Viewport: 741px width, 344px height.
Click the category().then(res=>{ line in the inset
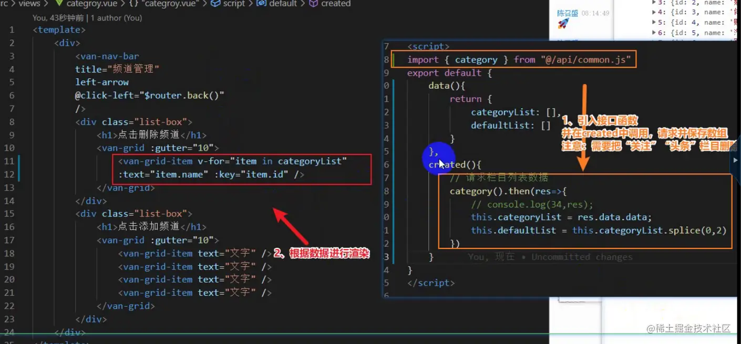[x=508, y=191]
